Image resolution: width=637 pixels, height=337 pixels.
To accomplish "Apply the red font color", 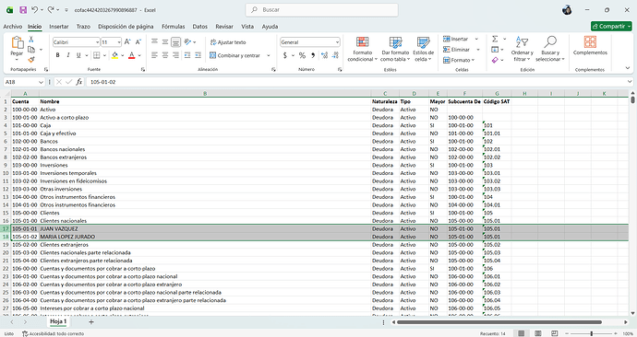I will [131, 55].
